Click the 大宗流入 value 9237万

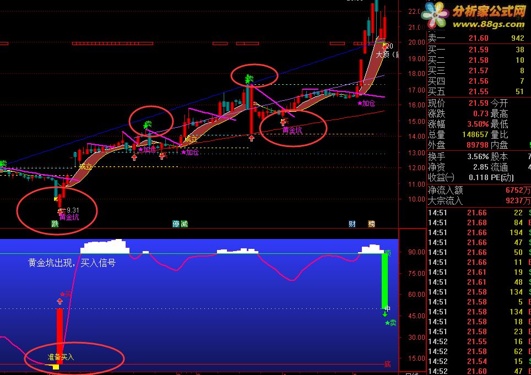[518, 200]
